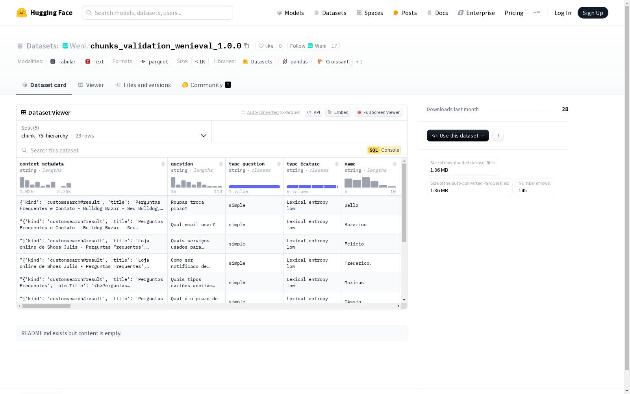This screenshot has width=630, height=394.
Task: Open the API button in Dataset Viewer
Action: (x=313, y=112)
